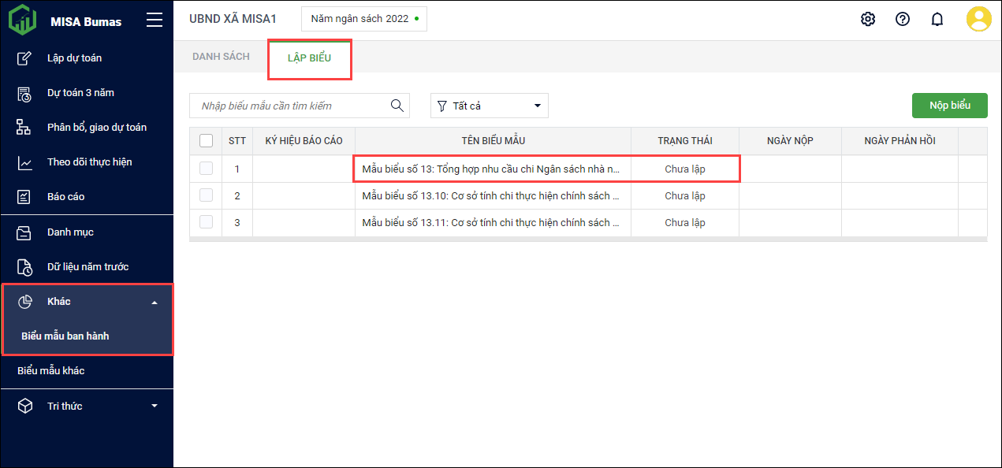Check the checkbox for row 3
The width and height of the screenshot is (1002, 468).
tap(207, 222)
